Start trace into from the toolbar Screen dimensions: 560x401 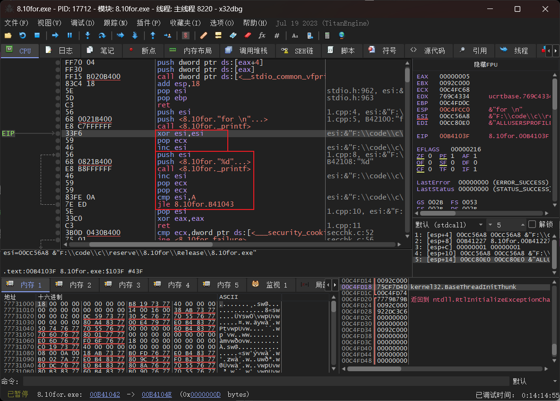(x=121, y=35)
